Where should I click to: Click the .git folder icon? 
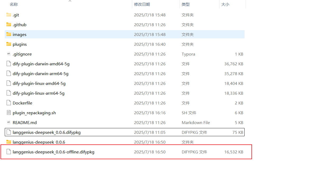tap(9, 15)
